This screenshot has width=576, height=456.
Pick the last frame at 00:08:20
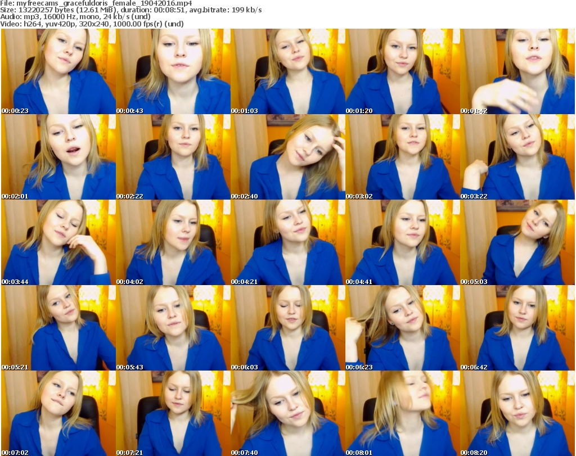pos(517,413)
